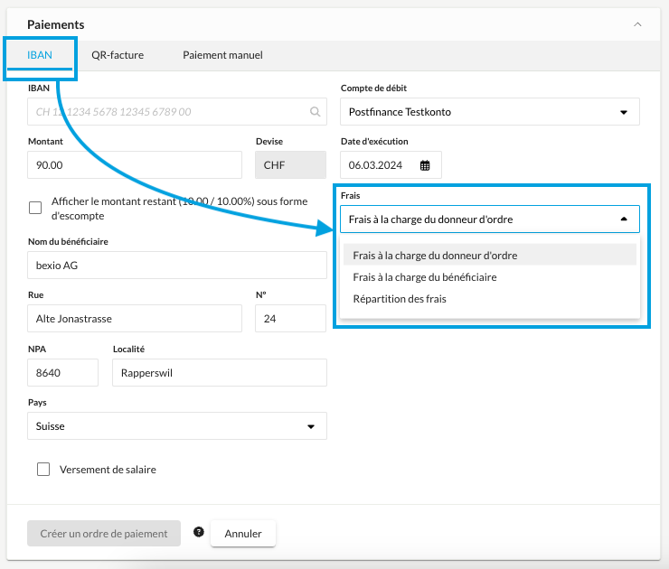Viewport: 669px width, 569px height.
Task: Tick the Versement de salaire checkbox
Action: coord(43,470)
